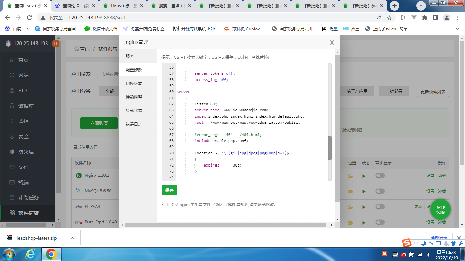
Task: Click the green play status icon for PHP-7.4
Action: (x=364, y=207)
